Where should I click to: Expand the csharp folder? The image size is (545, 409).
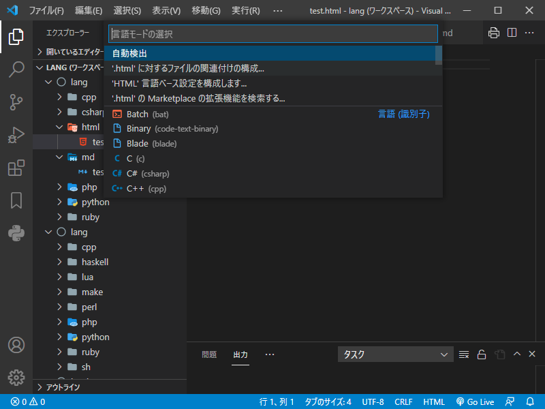(x=69, y=112)
